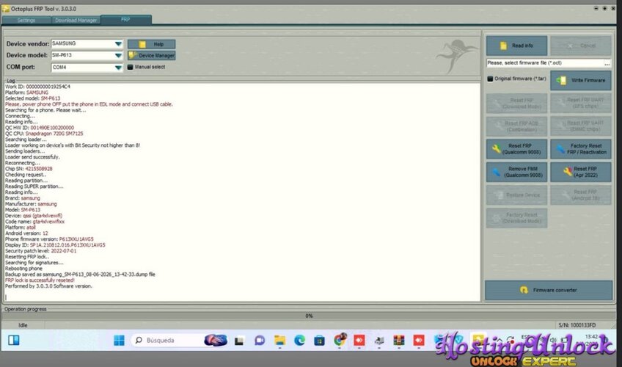The height and width of the screenshot is (367, 622).
Task: Select the FRP tab
Action: pyautogui.click(x=125, y=19)
